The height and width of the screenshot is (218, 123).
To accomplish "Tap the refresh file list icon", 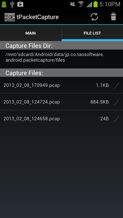I will coord(94,17).
